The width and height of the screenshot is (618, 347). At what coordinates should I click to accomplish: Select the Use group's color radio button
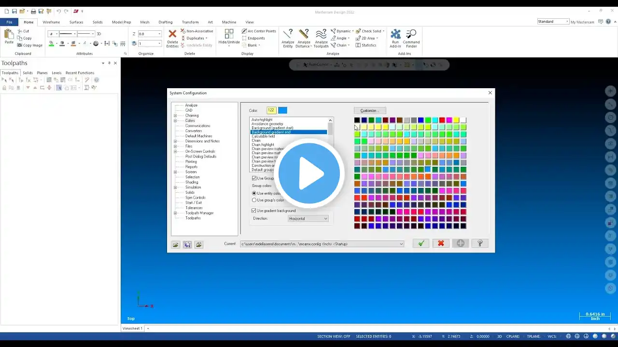254,200
